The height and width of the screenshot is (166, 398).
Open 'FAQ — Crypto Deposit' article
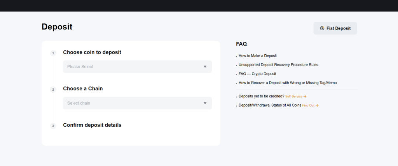(257, 74)
